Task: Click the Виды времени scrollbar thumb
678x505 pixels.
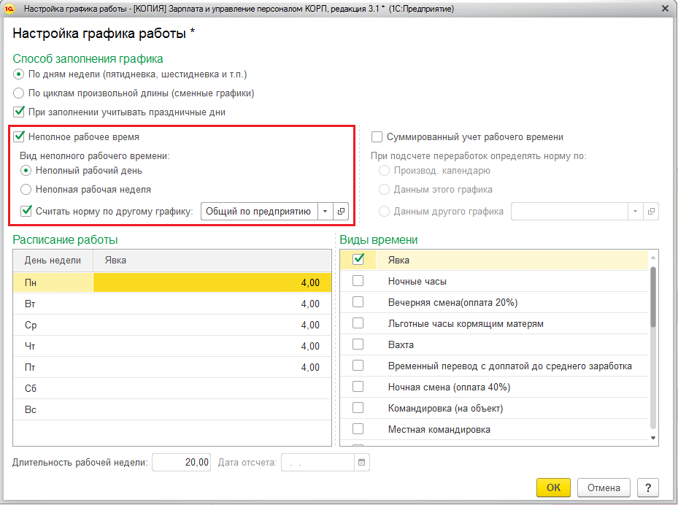Action: point(653,297)
